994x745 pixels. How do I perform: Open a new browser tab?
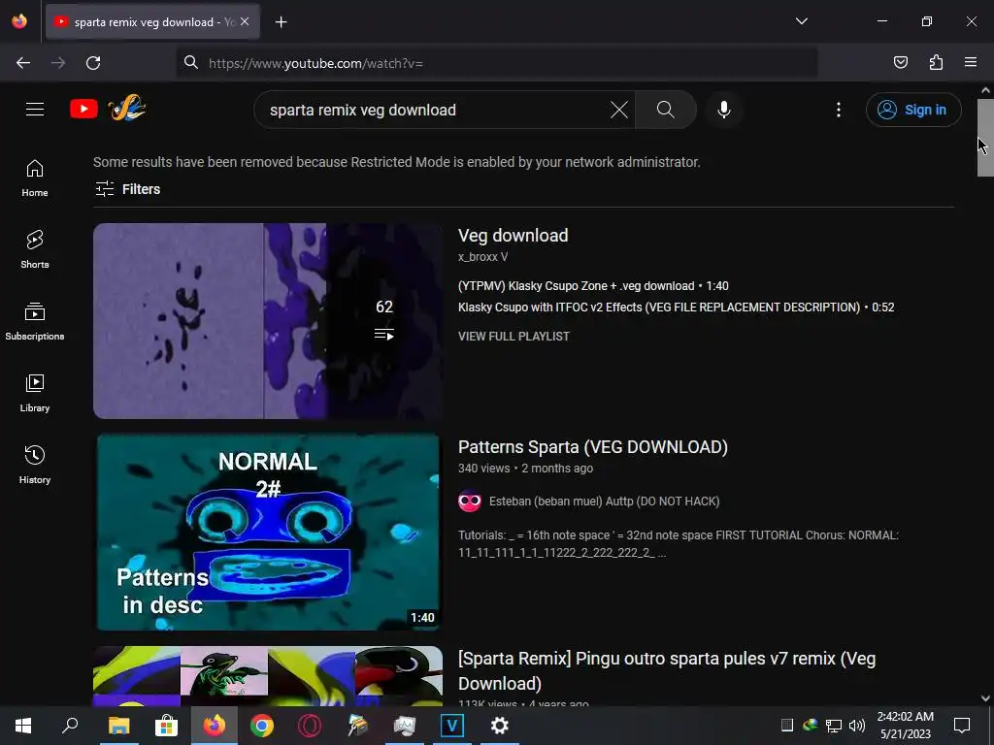pos(281,22)
